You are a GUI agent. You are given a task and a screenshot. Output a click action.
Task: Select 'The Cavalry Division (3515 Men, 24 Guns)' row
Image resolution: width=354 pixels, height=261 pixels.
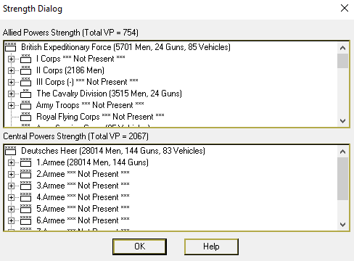point(109,94)
